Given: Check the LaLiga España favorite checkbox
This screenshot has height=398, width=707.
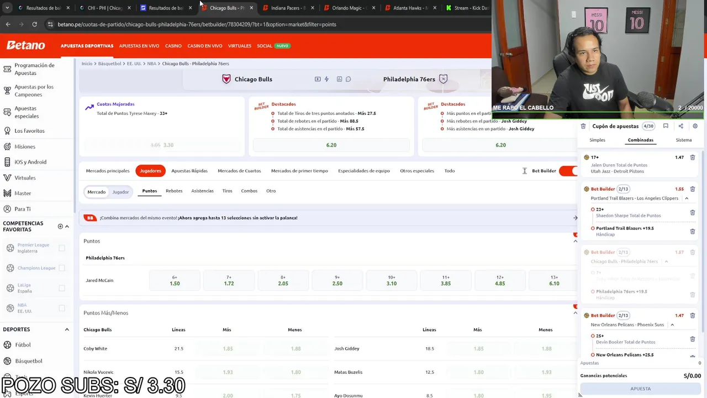Looking at the screenshot, I should [x=62, y=288].
